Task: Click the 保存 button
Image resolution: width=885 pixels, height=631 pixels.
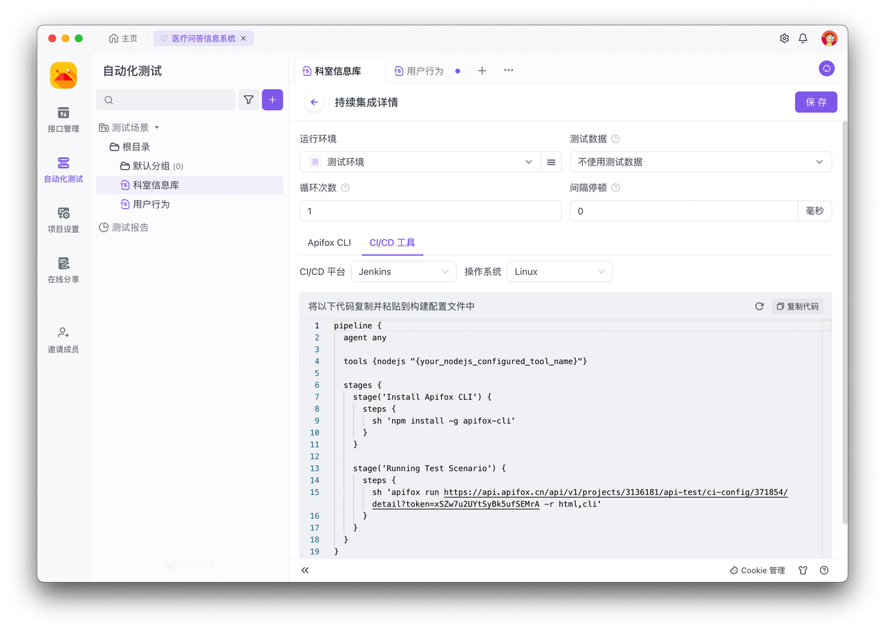Action: 816,102
